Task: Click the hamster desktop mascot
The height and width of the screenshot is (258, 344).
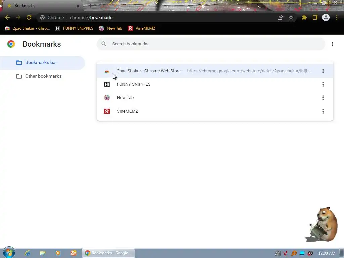Action: (x=321, y=224)
